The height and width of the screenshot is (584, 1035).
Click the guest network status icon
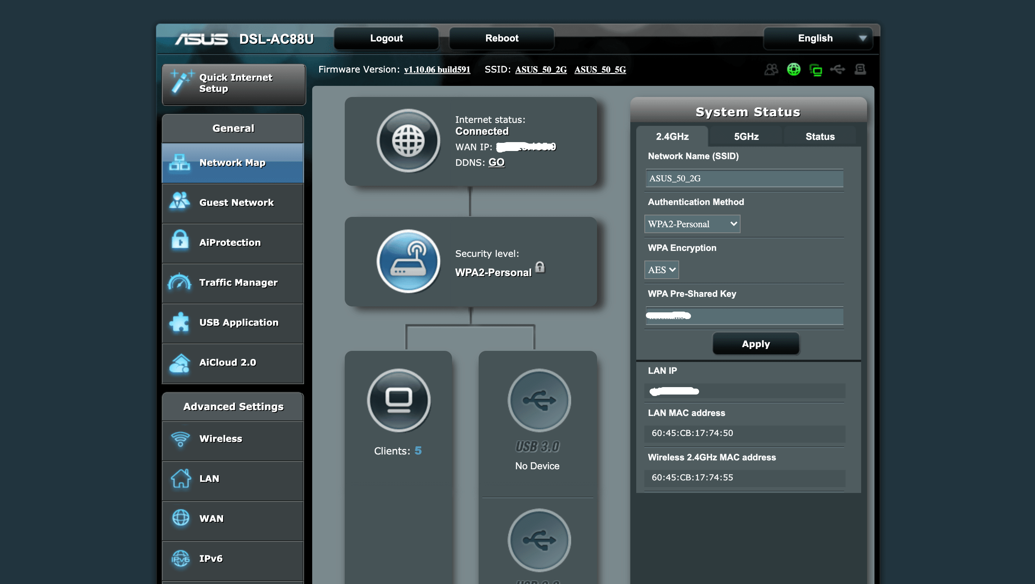coord(771,70)
